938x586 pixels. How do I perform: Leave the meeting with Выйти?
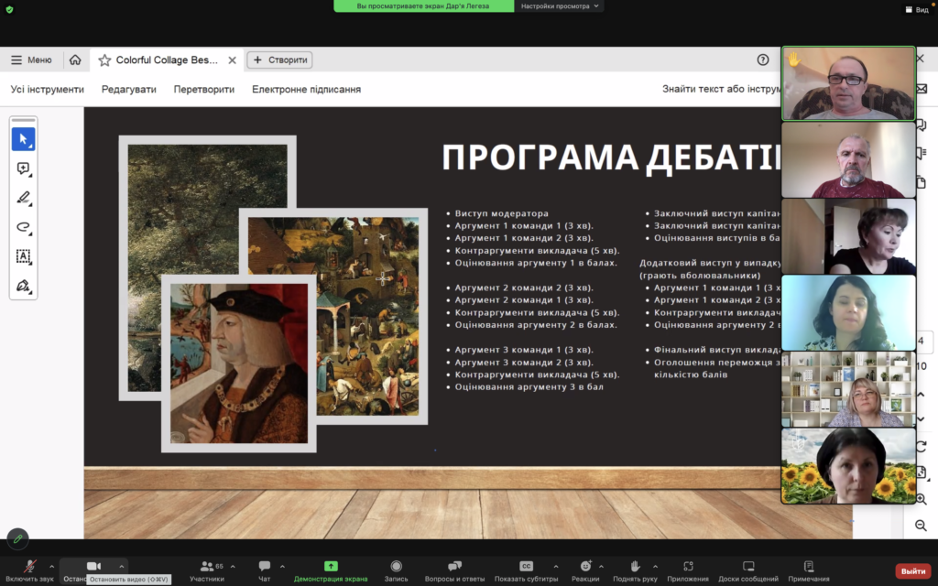tap(913, 571)
